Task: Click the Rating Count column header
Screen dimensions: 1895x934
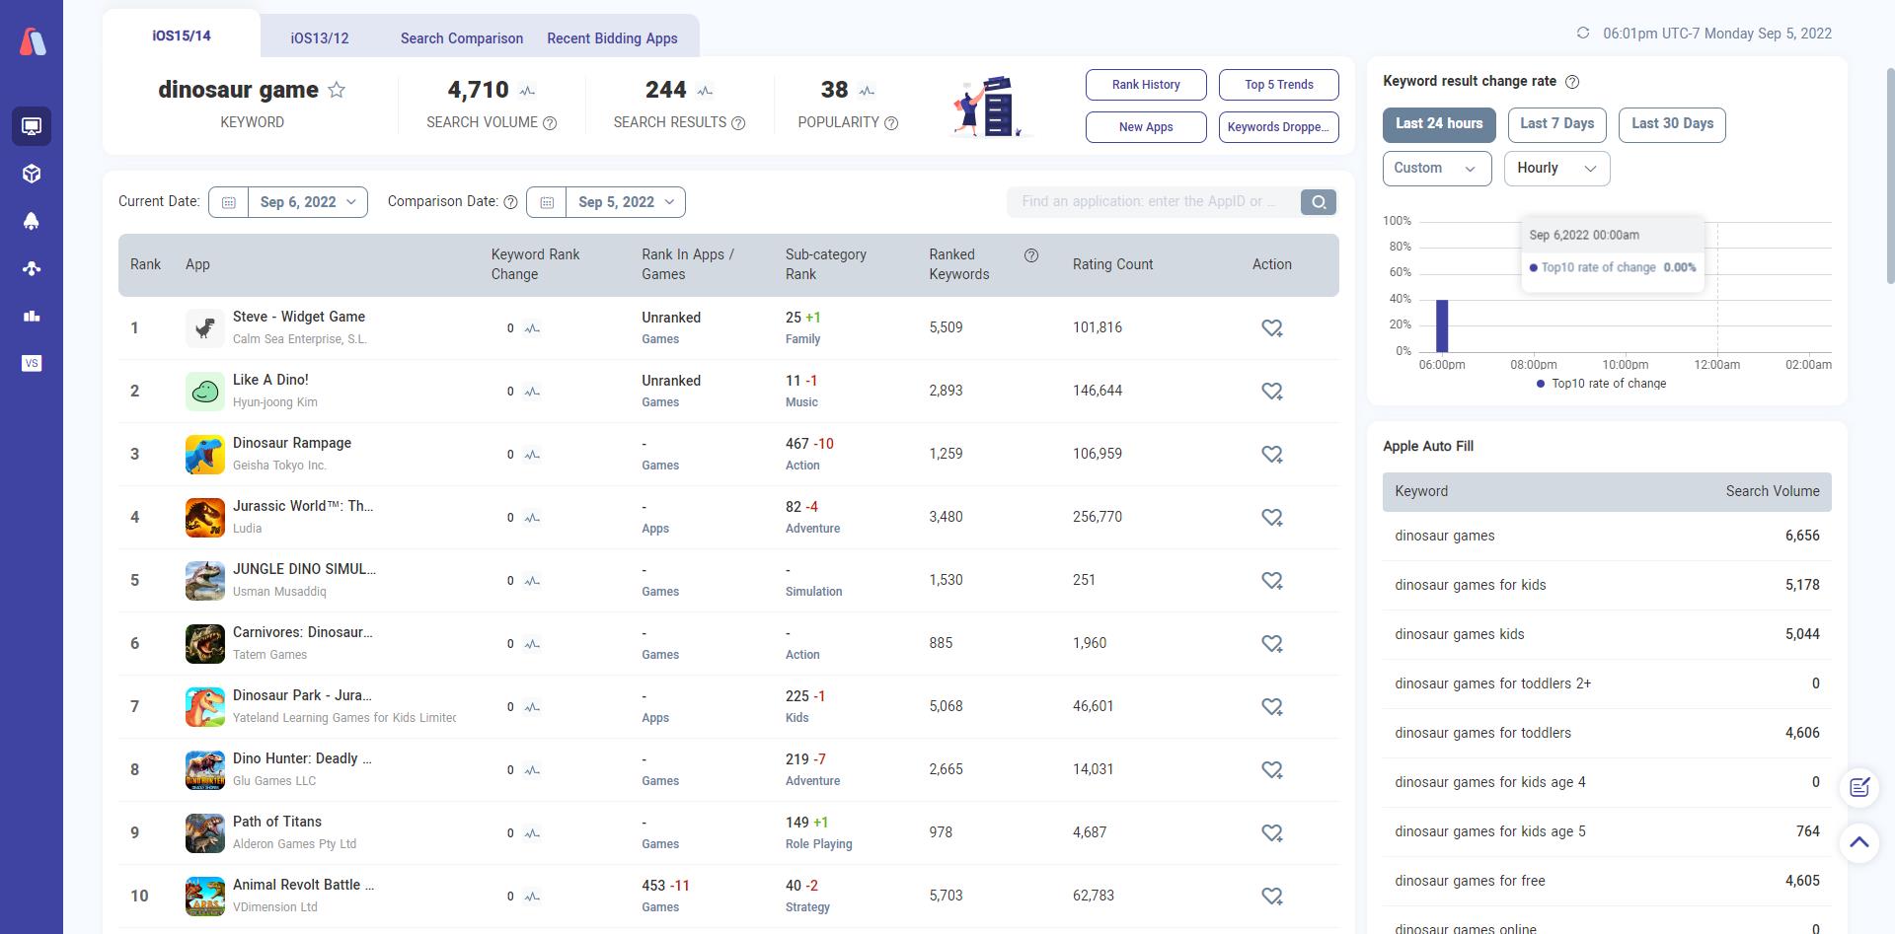Action: click(x=1112, y=264)
